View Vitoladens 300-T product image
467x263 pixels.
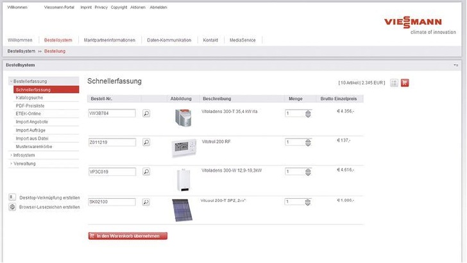[x=183, y=117]
